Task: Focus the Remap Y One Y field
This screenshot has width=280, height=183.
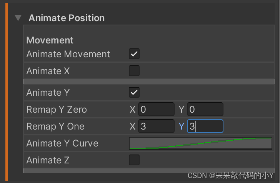Action: tap(205, 126)
